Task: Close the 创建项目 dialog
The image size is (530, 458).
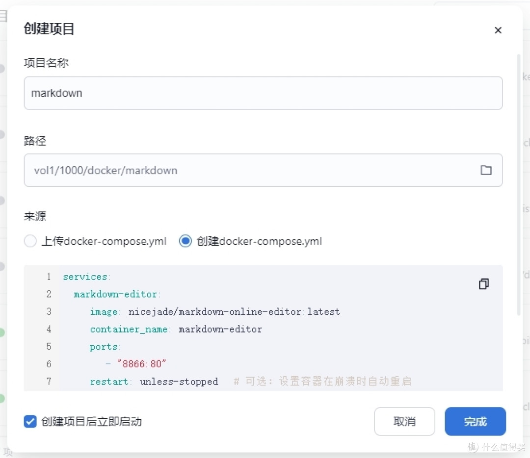Action: click(498, 30)
